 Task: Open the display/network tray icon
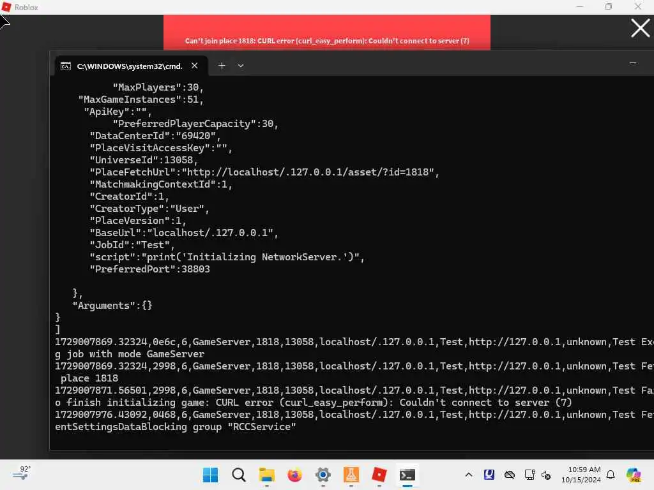529,475
